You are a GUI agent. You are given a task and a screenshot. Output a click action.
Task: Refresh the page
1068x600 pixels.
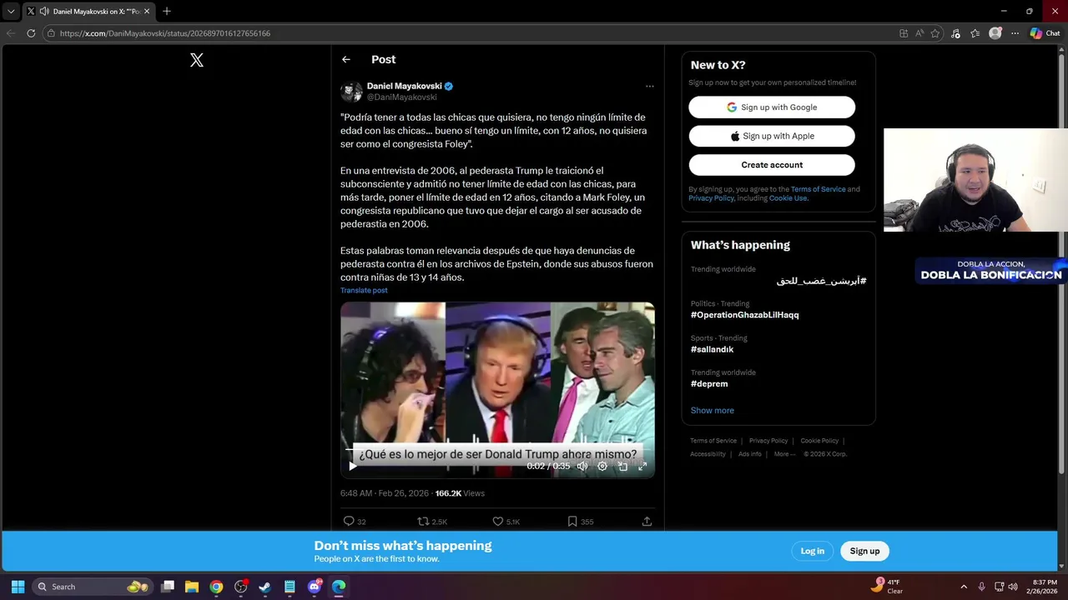(31, 33)
